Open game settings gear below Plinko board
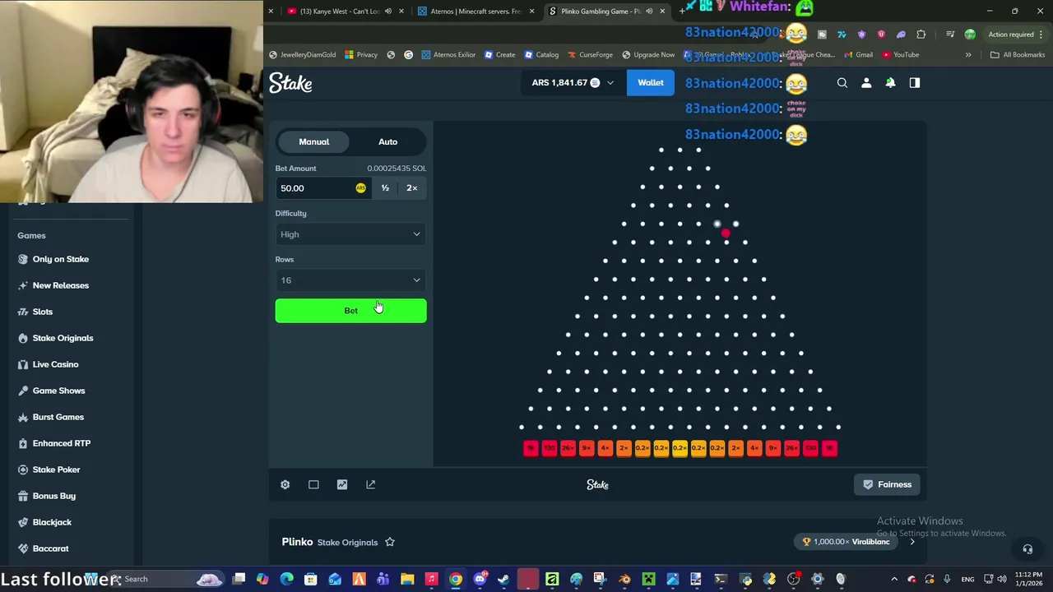The height and width of the screenshot is (592, 1053). 285,484
